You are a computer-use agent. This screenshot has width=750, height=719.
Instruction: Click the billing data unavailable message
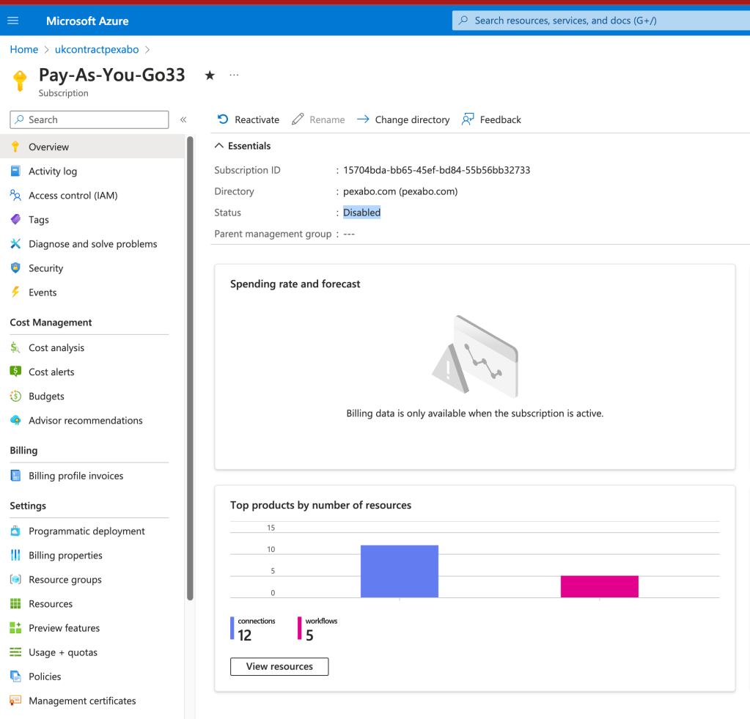(x=475, y=413)
